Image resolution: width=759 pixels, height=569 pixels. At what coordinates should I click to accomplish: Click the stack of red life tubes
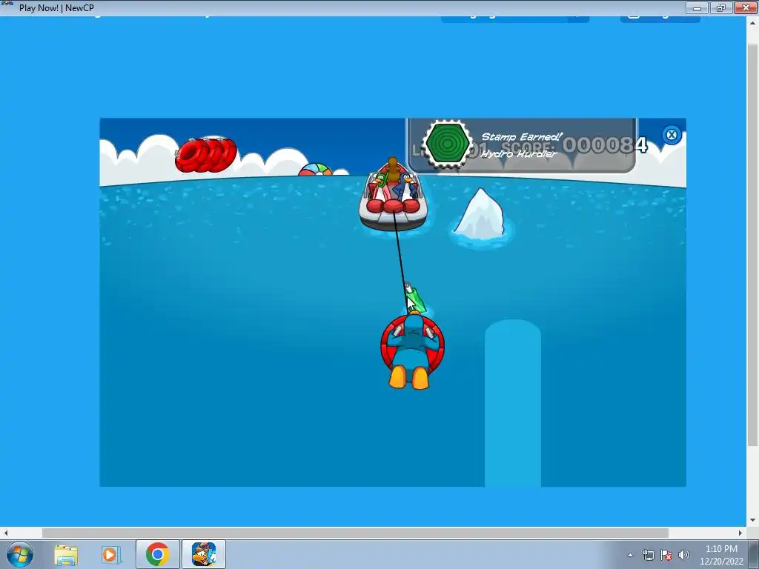206,154
